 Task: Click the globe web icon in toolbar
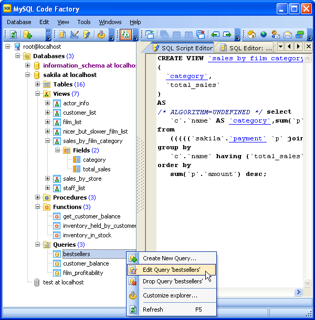tap(264, 35)
